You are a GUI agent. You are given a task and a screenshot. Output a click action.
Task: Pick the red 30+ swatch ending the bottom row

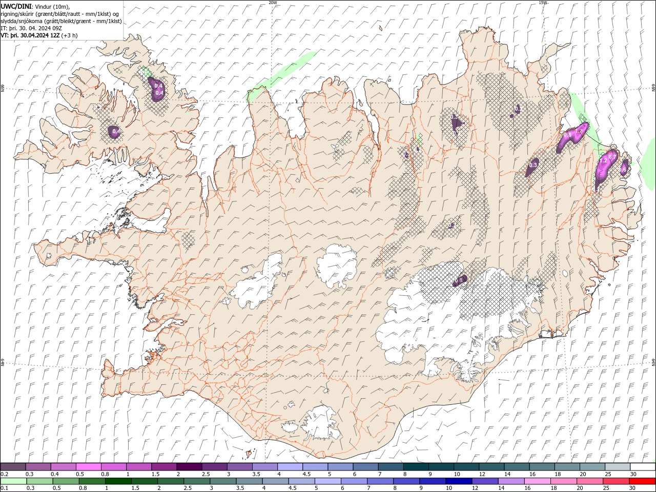point(642,481)
